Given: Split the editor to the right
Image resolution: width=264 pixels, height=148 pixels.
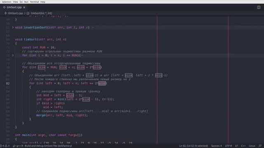Looking at the screenshot, I should point(259,7).
